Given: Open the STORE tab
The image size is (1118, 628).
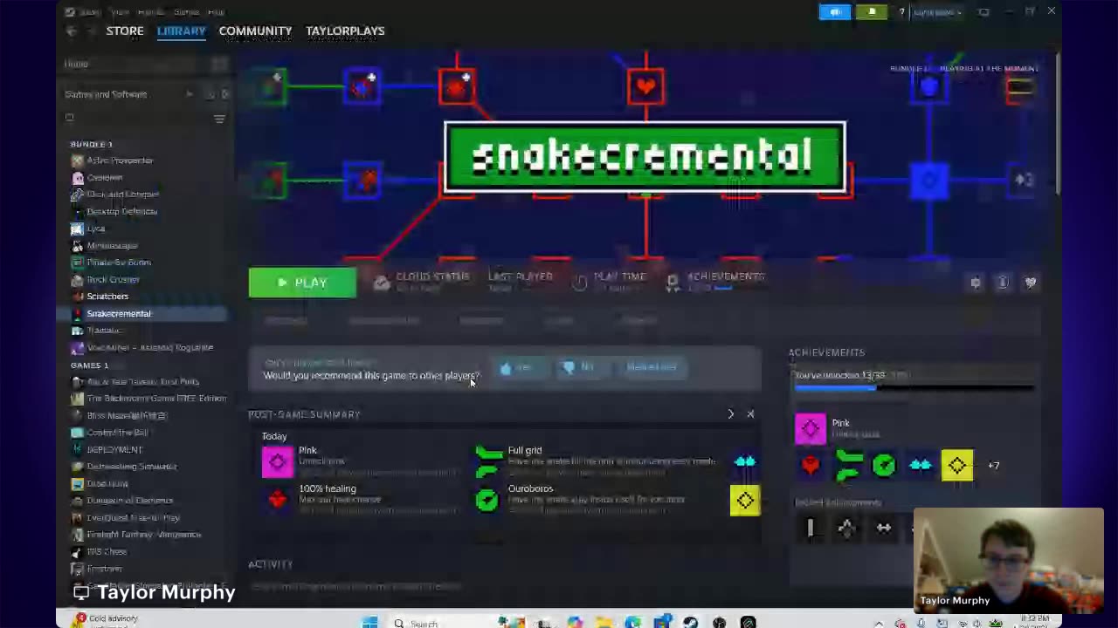Looking at the screenshot, I should click(x=125, y=31).
